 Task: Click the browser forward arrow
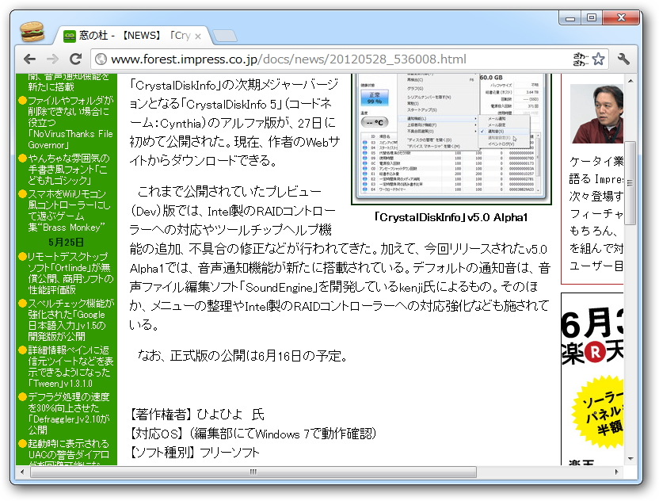click(52, 59)
